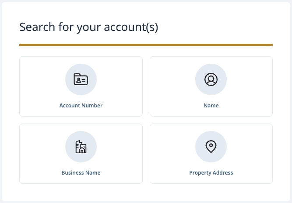
Task: Choose the Business Name search card
Action: coord(81,154)
